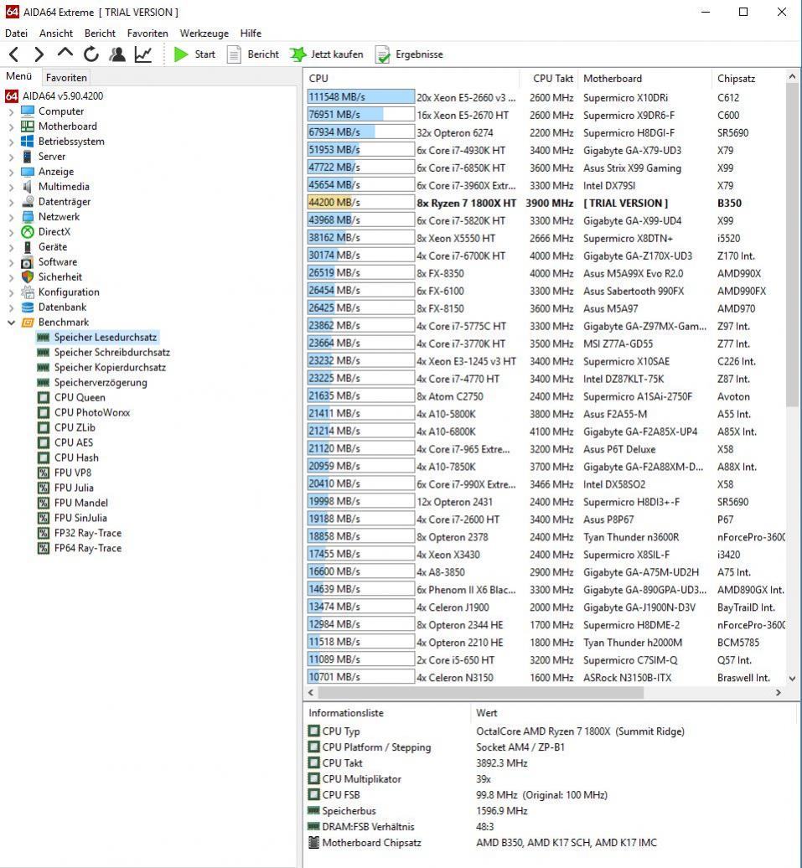This screenshot has width=802, height=868.
Task: Expand the Anzeige tree node
Action: (11, 172)
